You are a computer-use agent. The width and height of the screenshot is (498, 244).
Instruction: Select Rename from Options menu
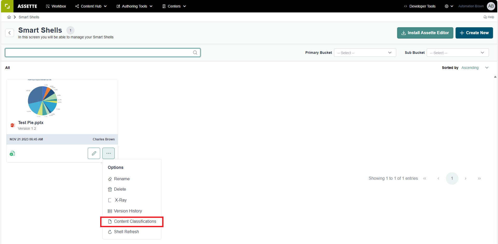132,179
